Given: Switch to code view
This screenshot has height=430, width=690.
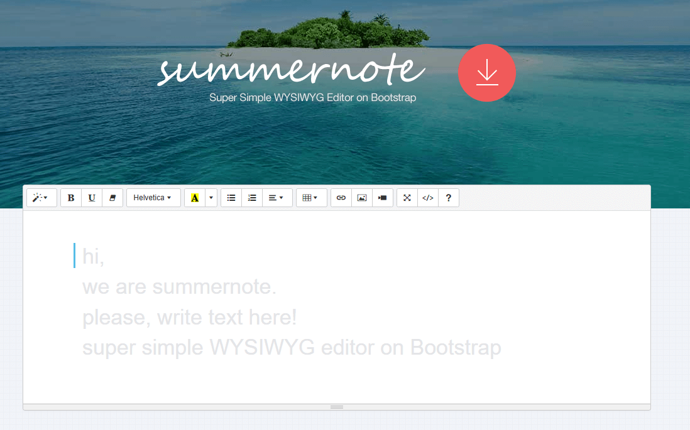Looking at the screenshot, I should 428,198.
